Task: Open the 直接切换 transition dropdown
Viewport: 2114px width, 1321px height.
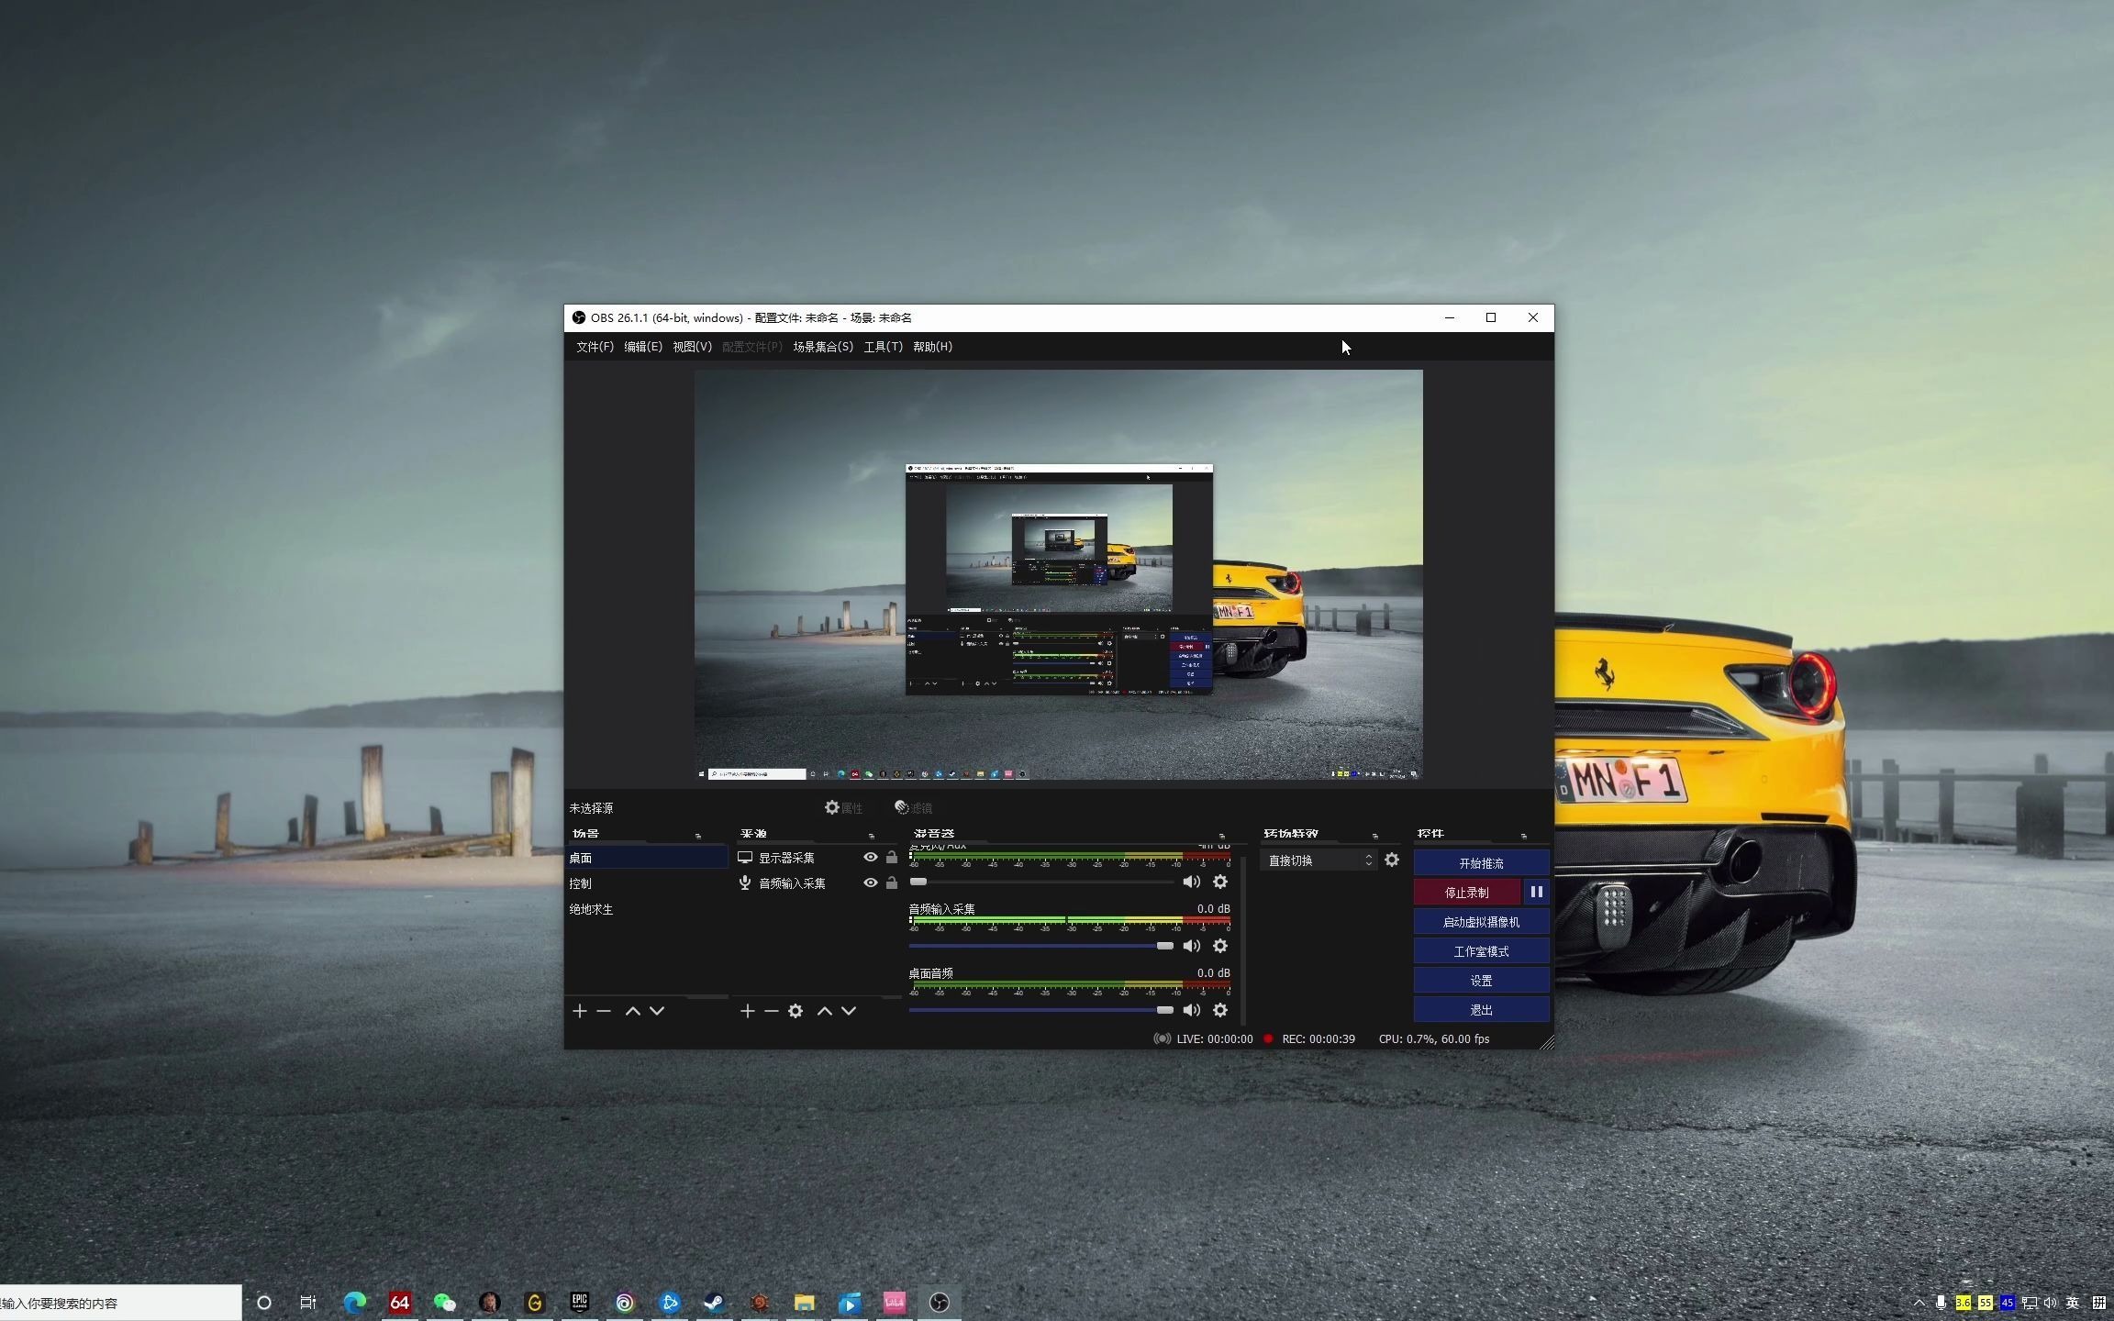Action: click(x=1318, y=860)
